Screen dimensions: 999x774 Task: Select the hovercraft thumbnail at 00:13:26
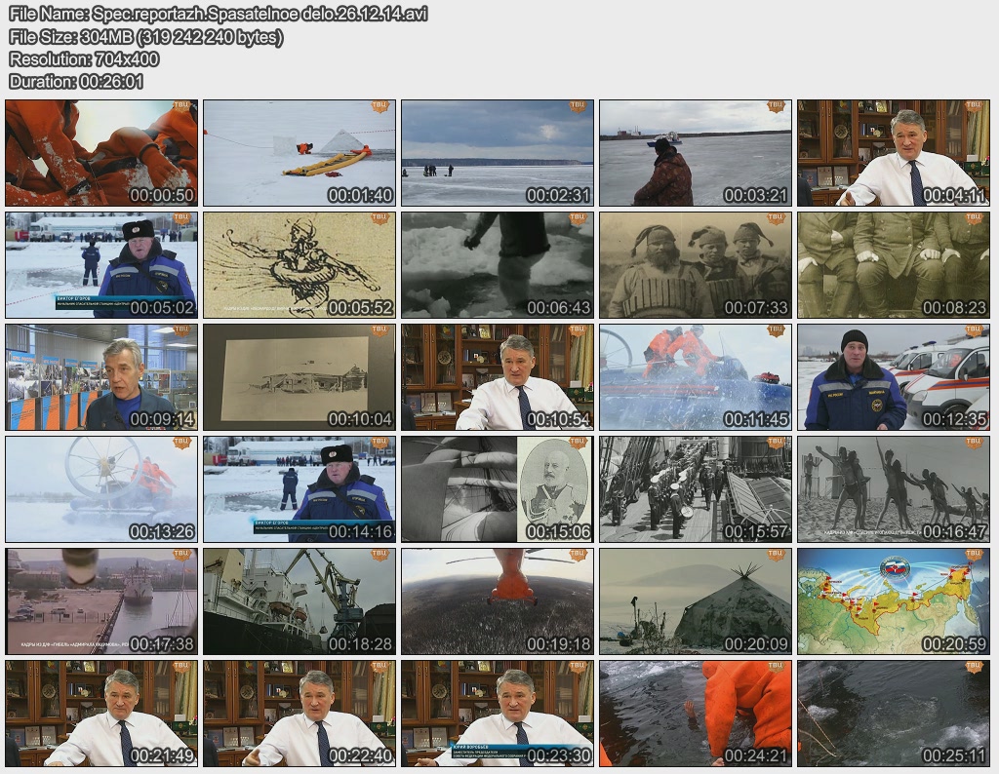pyautogui.click(x=101, y=489)
